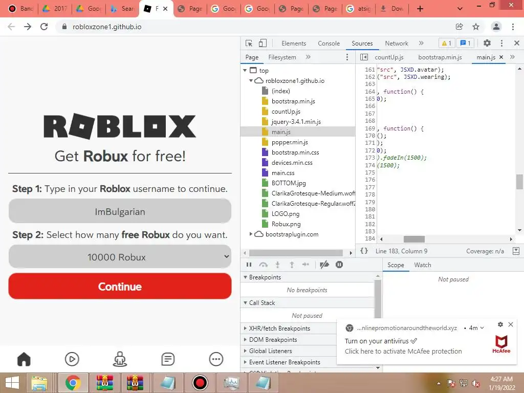Click the avatar icon in bottom nav
The image size is (524, 393).
point(120,359)
